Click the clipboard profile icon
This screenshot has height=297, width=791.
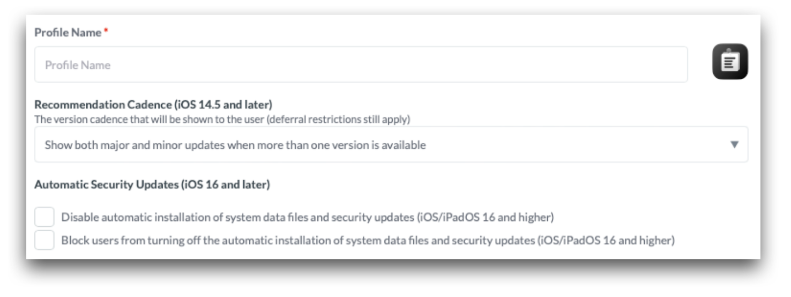point(730,62)
